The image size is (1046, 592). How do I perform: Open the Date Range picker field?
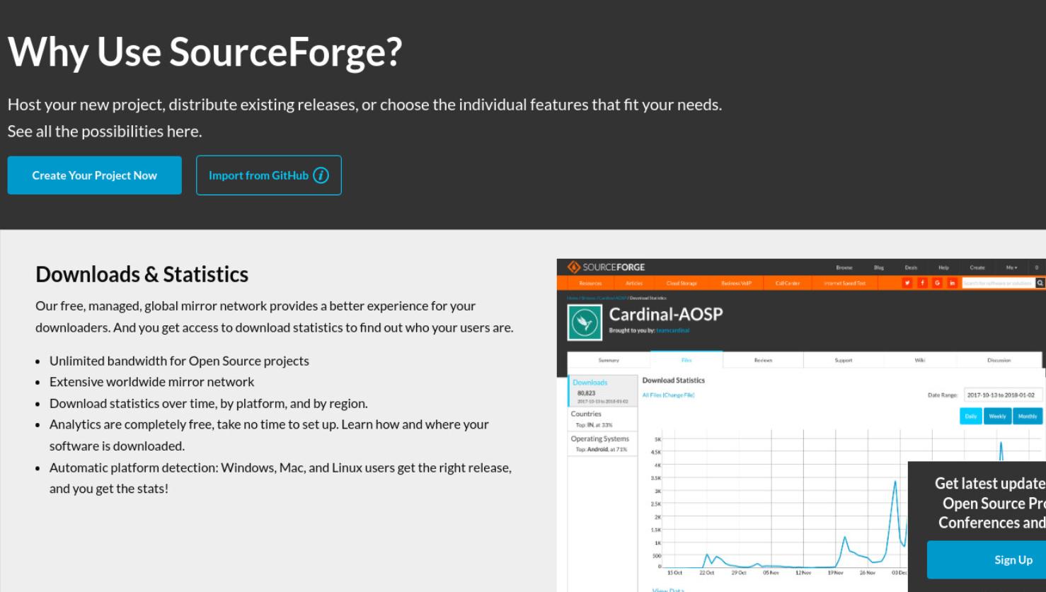[x=1003, y=395]
